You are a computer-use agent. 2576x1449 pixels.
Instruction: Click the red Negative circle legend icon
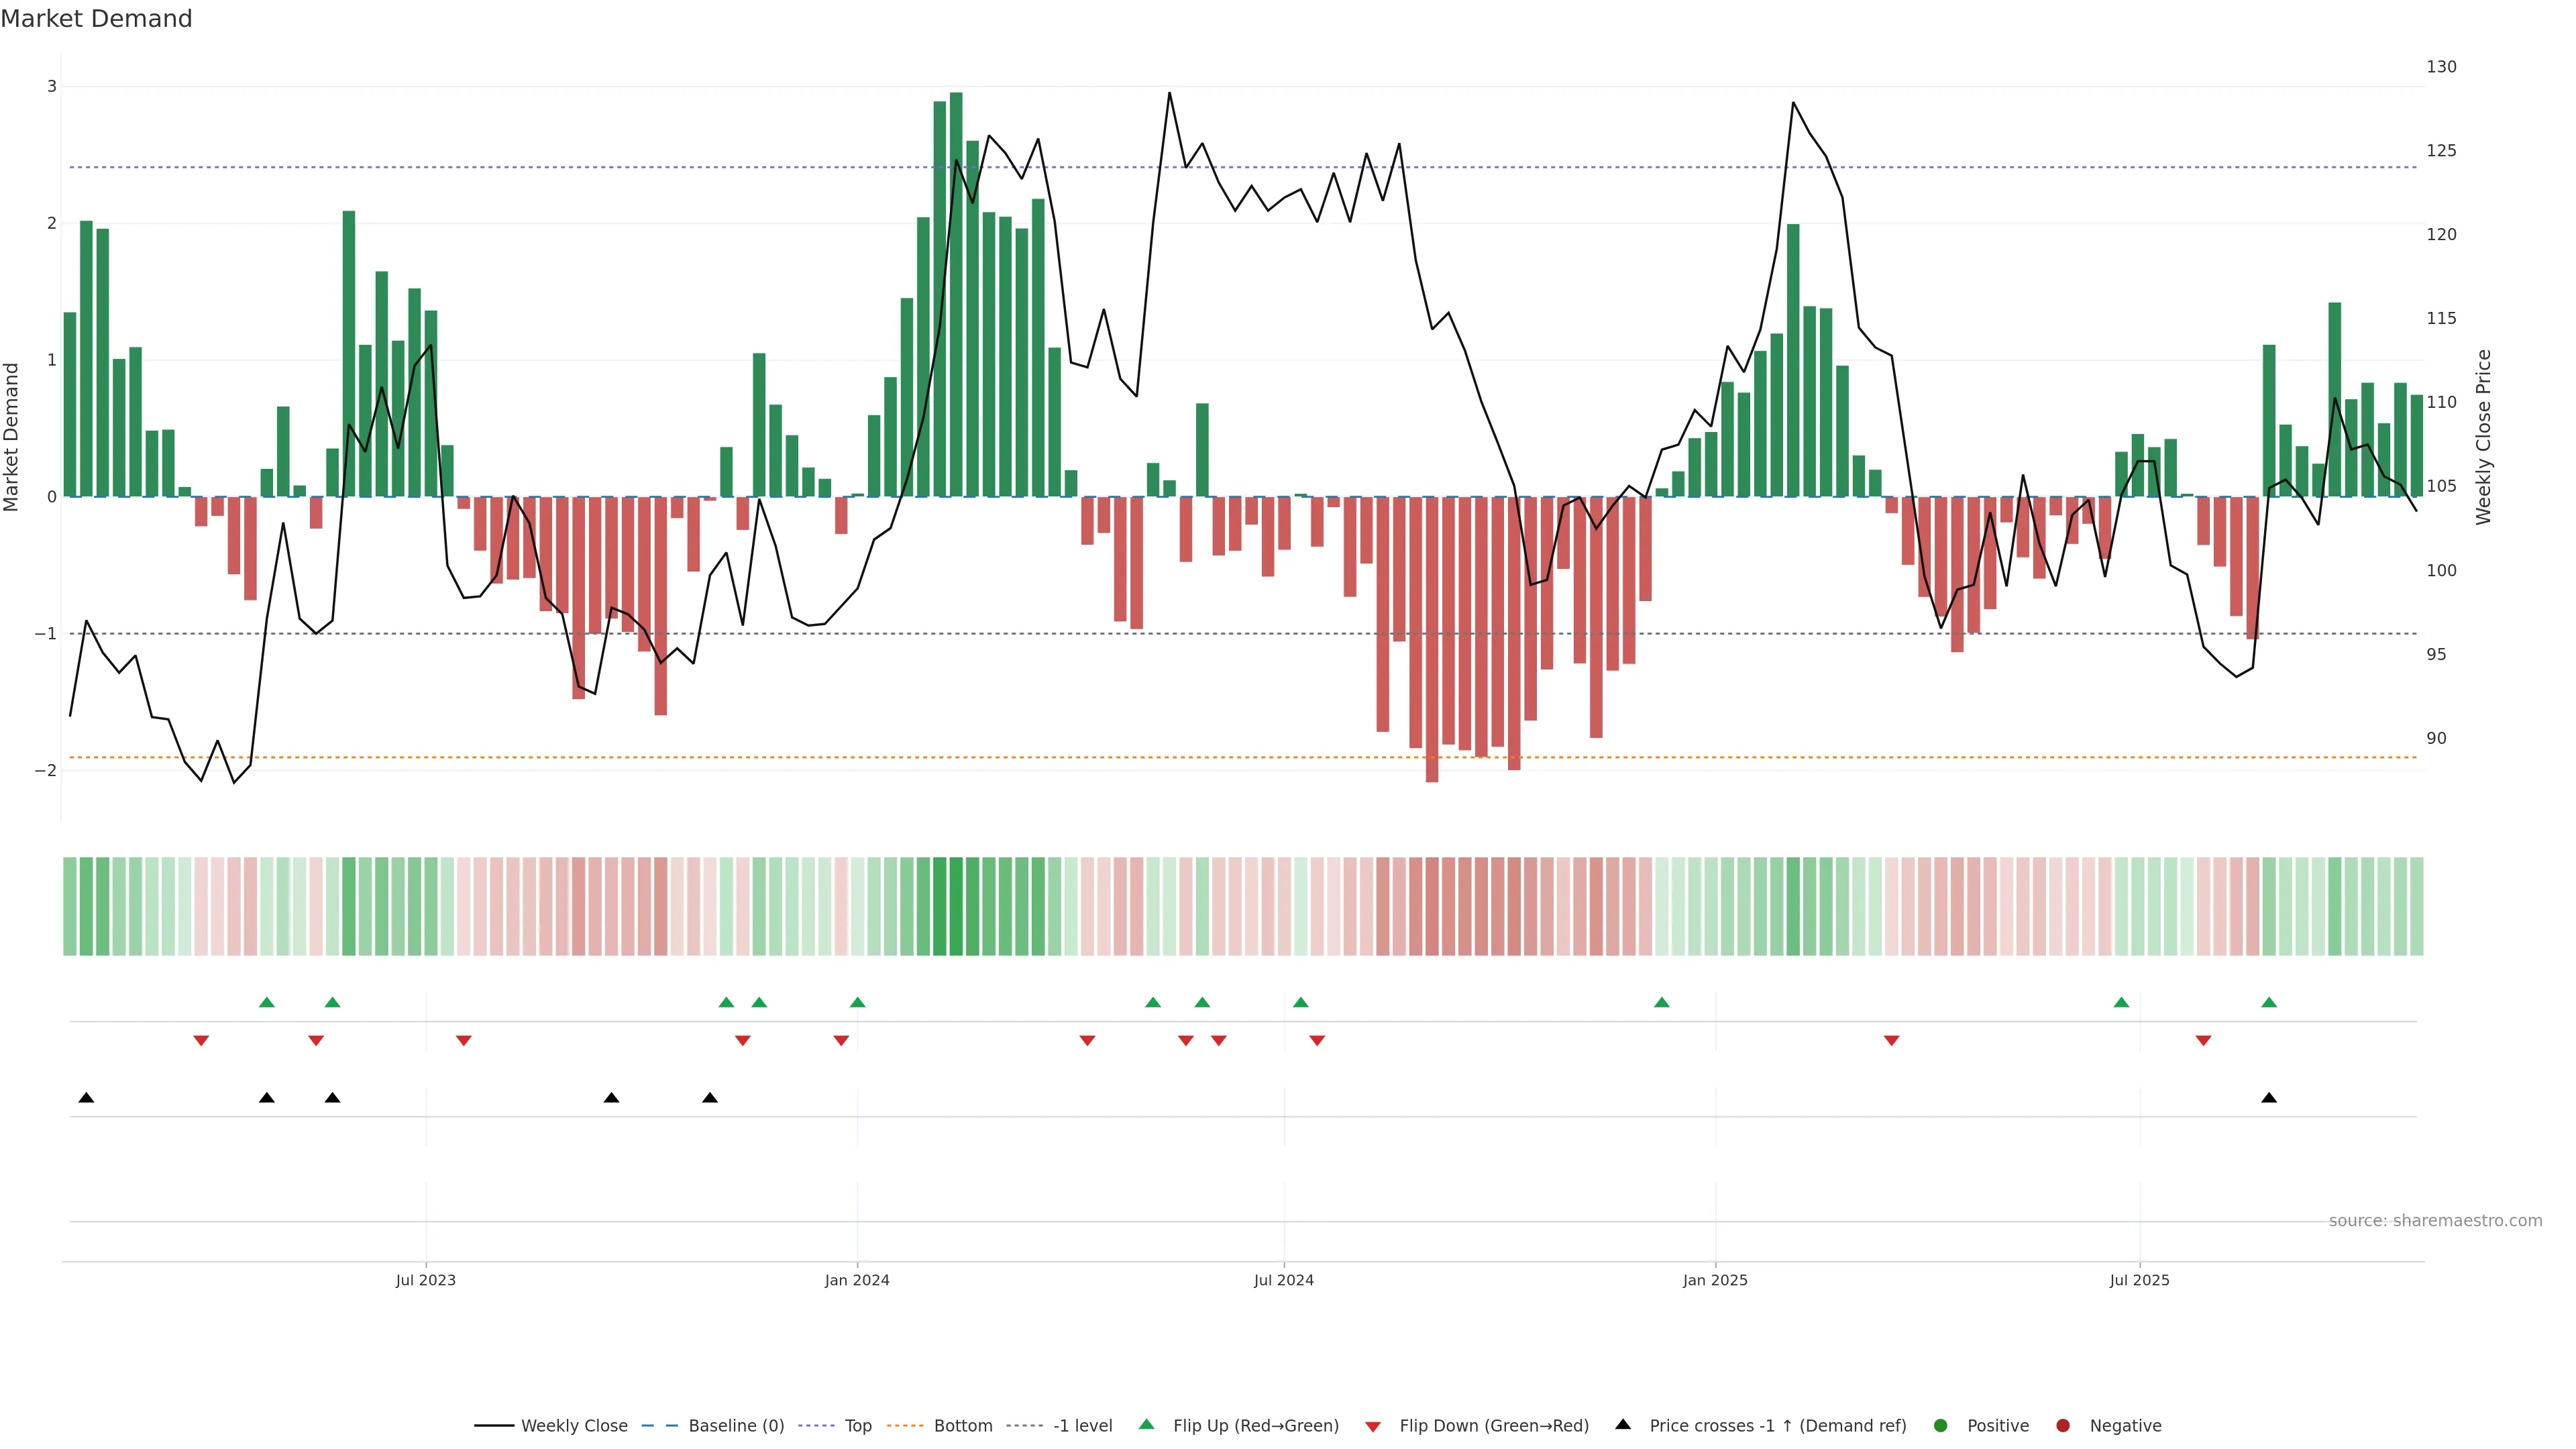tap(2063, 1425)
